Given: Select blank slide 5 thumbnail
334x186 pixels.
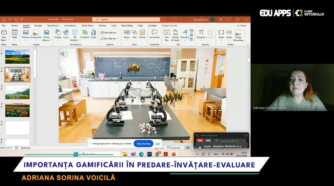Looking at the screenshot, I should (17, 128).
